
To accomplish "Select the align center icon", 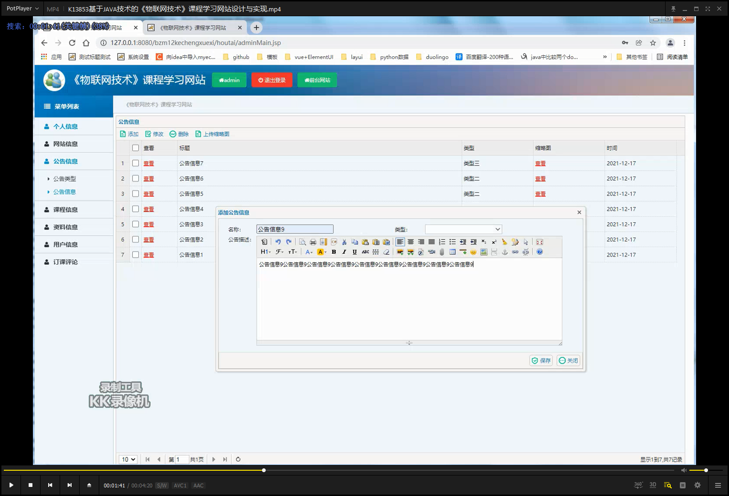I will 411,242.
